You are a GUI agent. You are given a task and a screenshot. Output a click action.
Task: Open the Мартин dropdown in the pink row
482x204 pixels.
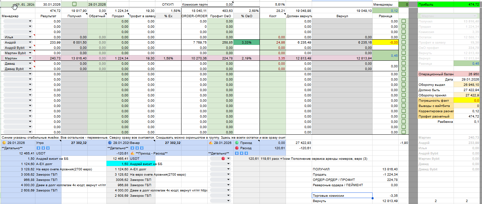click(18, 58)
